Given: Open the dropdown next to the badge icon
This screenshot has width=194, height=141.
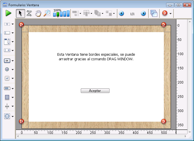Looking at the screenshot, I should click(x=170, y=13).
